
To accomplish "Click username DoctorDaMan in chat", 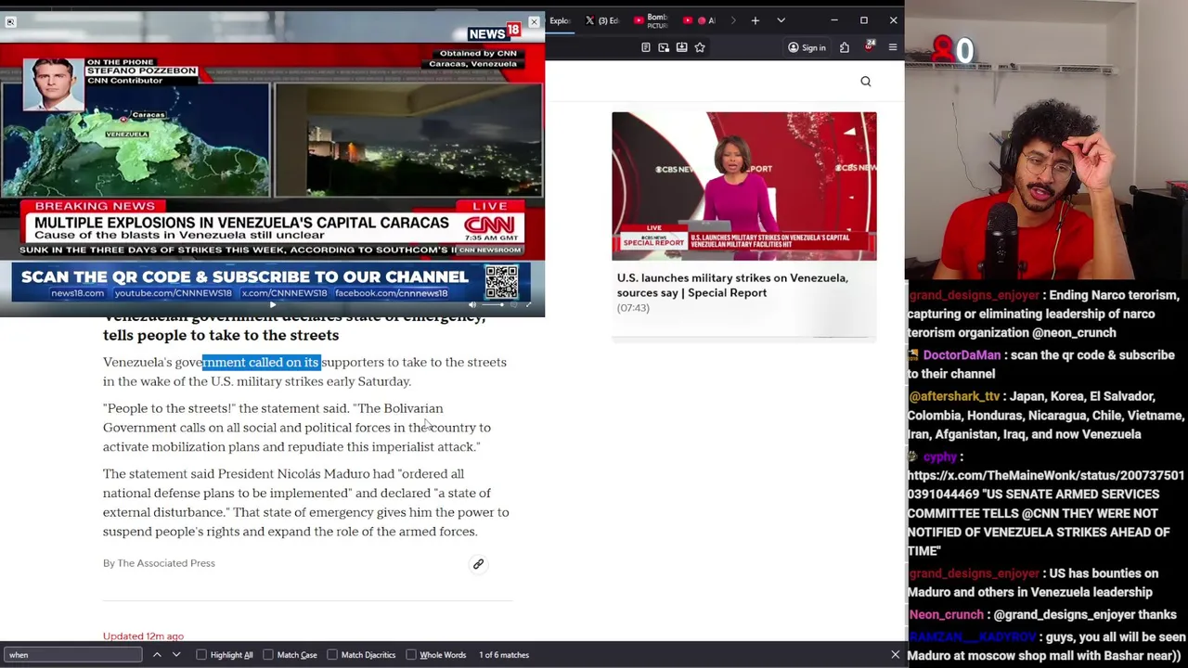I will [962, 355].
